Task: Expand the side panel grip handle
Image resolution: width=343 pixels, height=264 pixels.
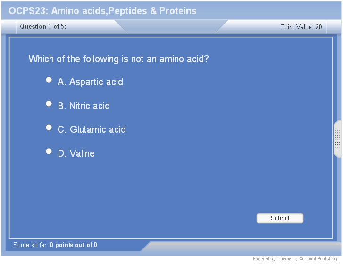Action: point(337,139)
